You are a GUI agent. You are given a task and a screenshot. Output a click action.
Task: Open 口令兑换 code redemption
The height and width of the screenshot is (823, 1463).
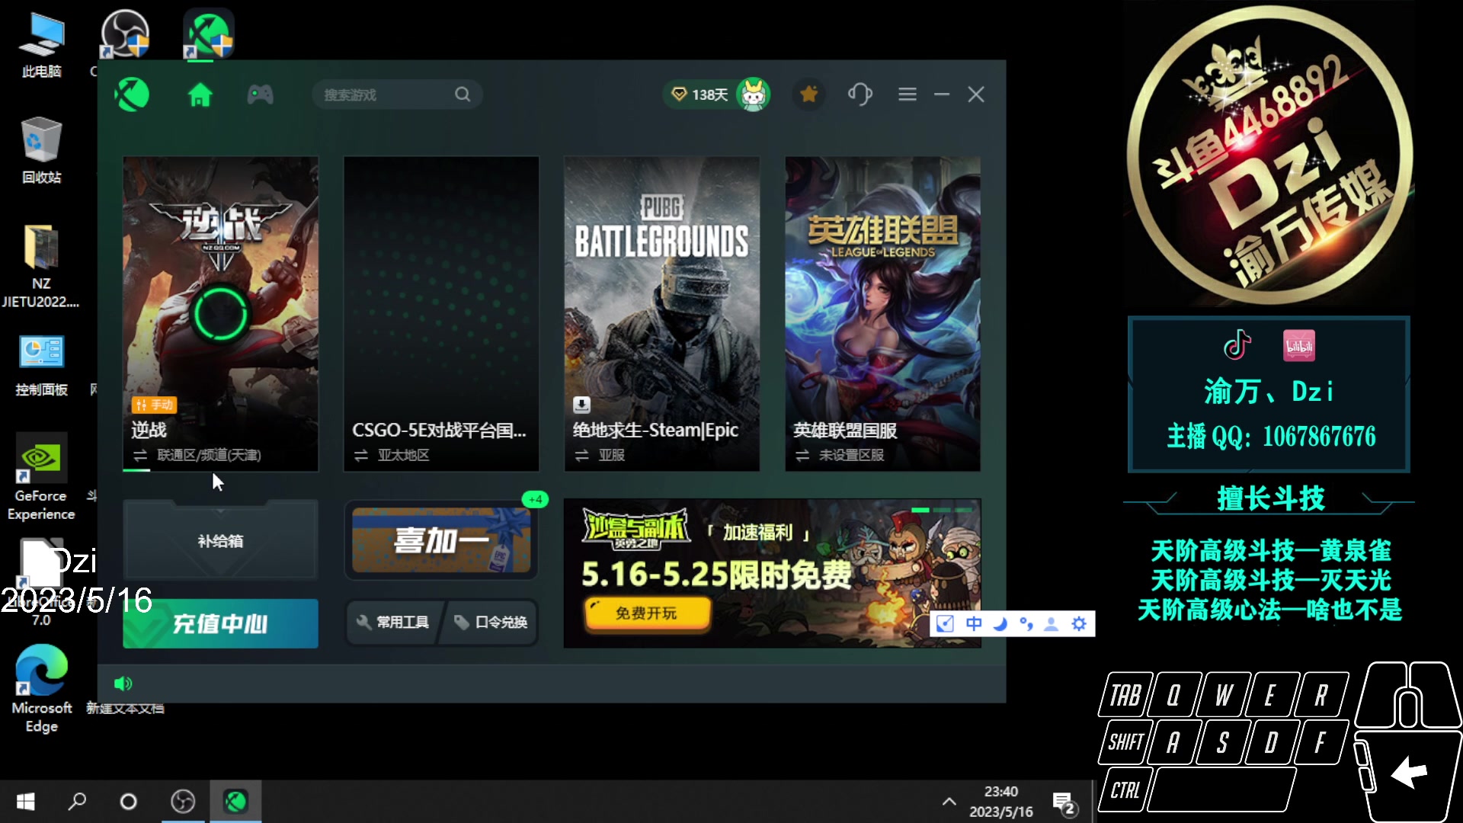[491, 623]
